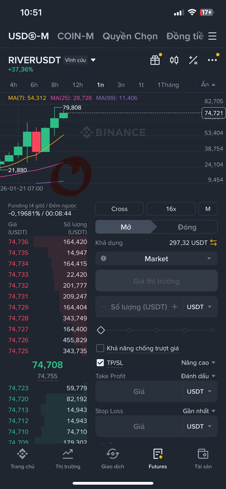Open the three-dot more options menu
The image size is (226, 489).
coord(212,60)
